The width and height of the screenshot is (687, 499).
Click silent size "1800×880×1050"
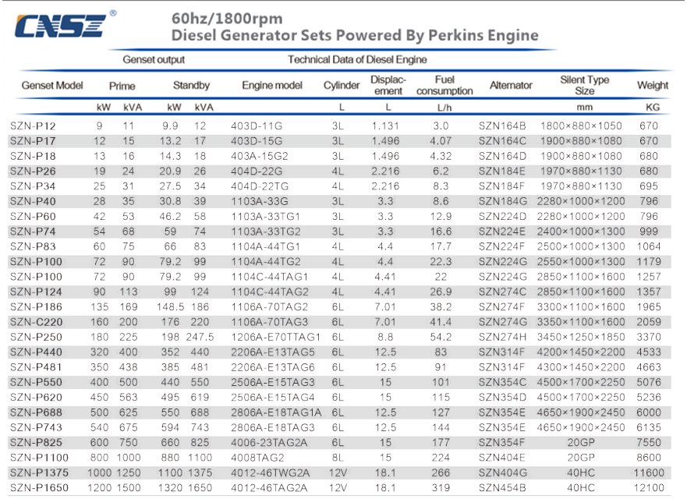[x=581, y=126]
